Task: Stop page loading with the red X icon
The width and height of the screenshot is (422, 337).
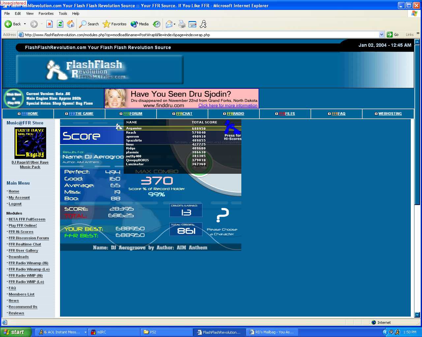Action: 49,24
